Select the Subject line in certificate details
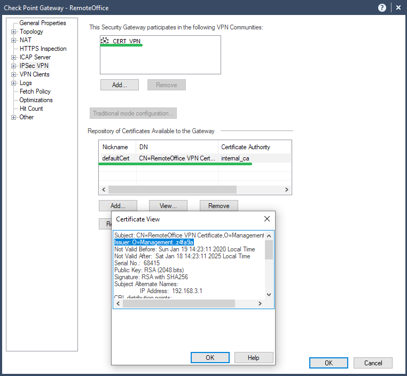407x376 pixels. point(189,235)
